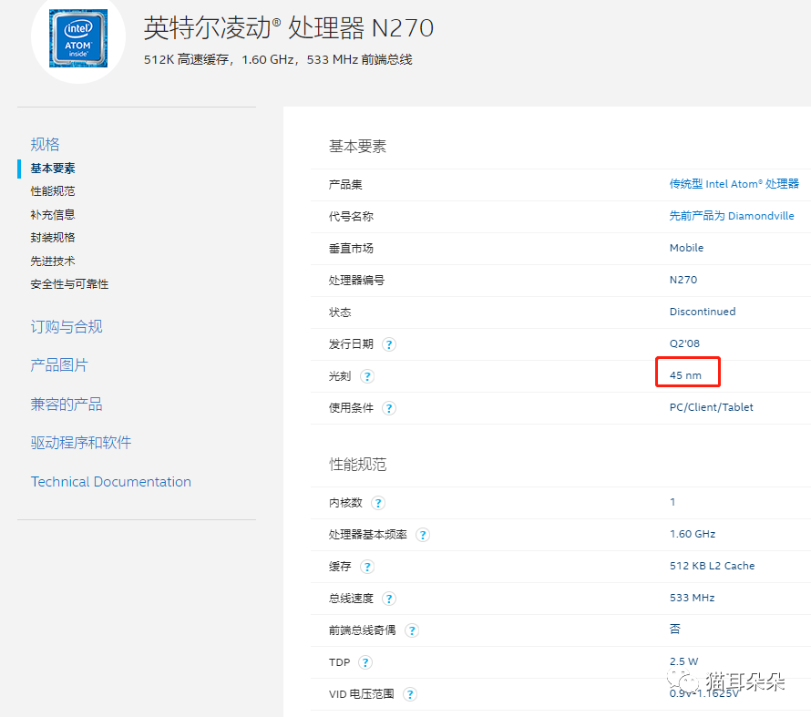The width and height of the screenshot is (811, 717).
Task: Click the Q2'08 launch date value
Action: click(x=684, y=343)
